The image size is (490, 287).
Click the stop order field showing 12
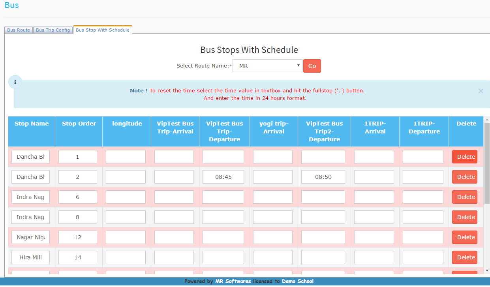click(x=78, y=237)
